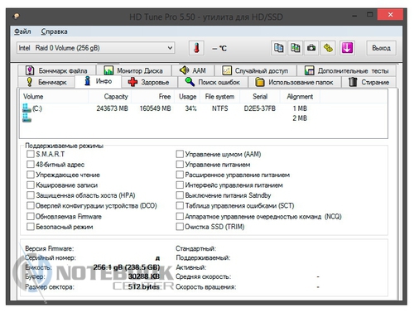Click the second copy screenshot toolbar icon
Screen dimensions: 414x312
(295, 48)
